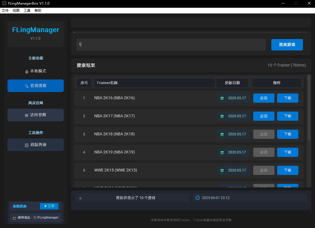
Task: Click the folder icon beside 保存地址
Action: [x=14, y=218]
